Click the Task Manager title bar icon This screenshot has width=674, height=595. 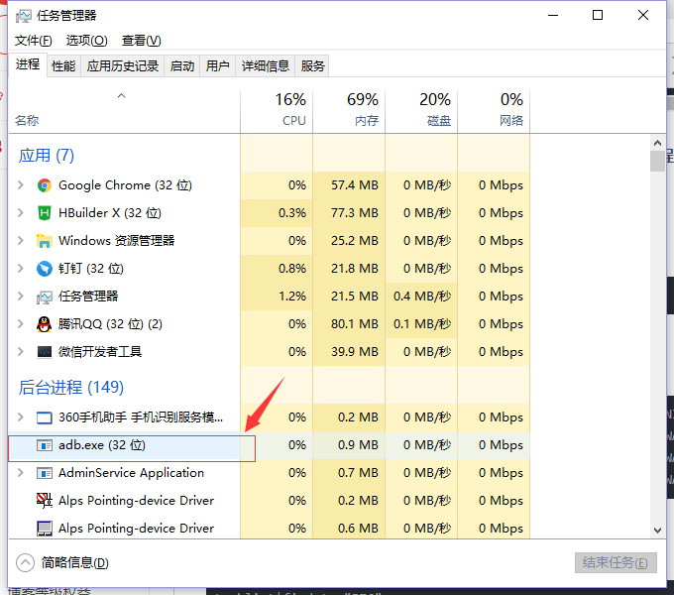pos(23,16)
